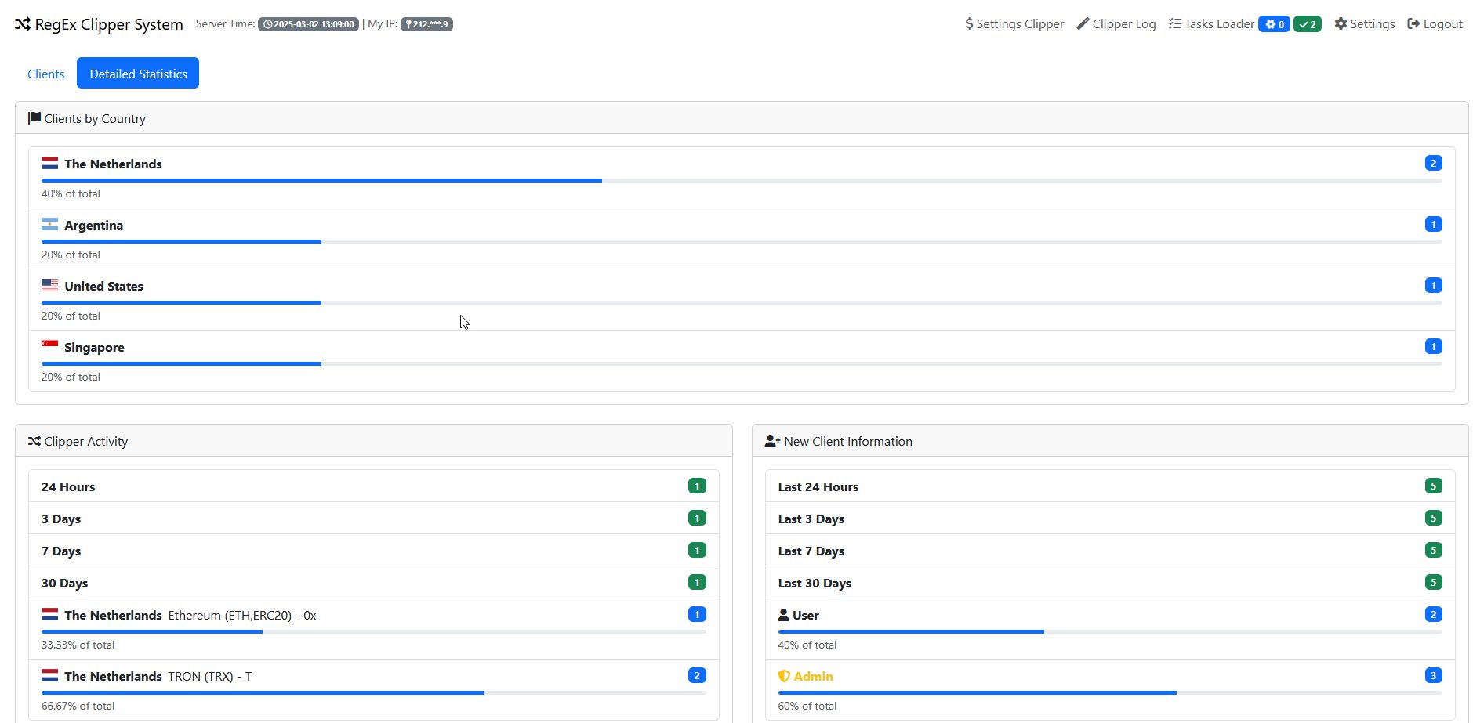Click the RegEx Clipper System shuffle logo icon
Screen dimensions: 1473x723
click(x=23, y=24)
